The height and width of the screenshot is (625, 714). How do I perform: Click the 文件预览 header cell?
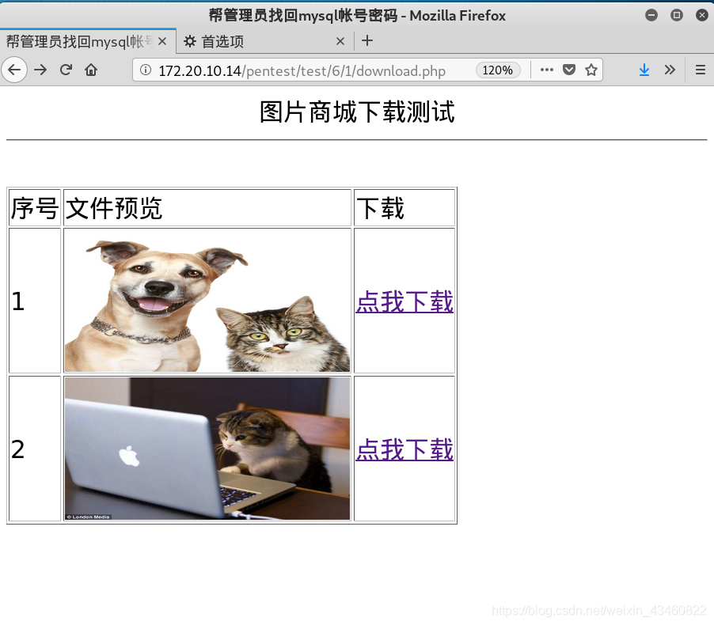point(207,208)
